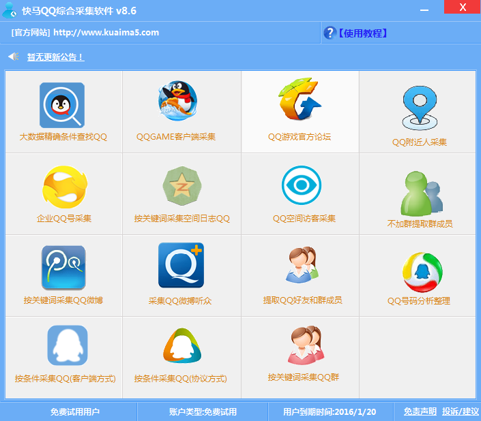Open 按关键词采集QQ微博 icon
This screenshot has height=421, width=481.
(x=63, y=268)
